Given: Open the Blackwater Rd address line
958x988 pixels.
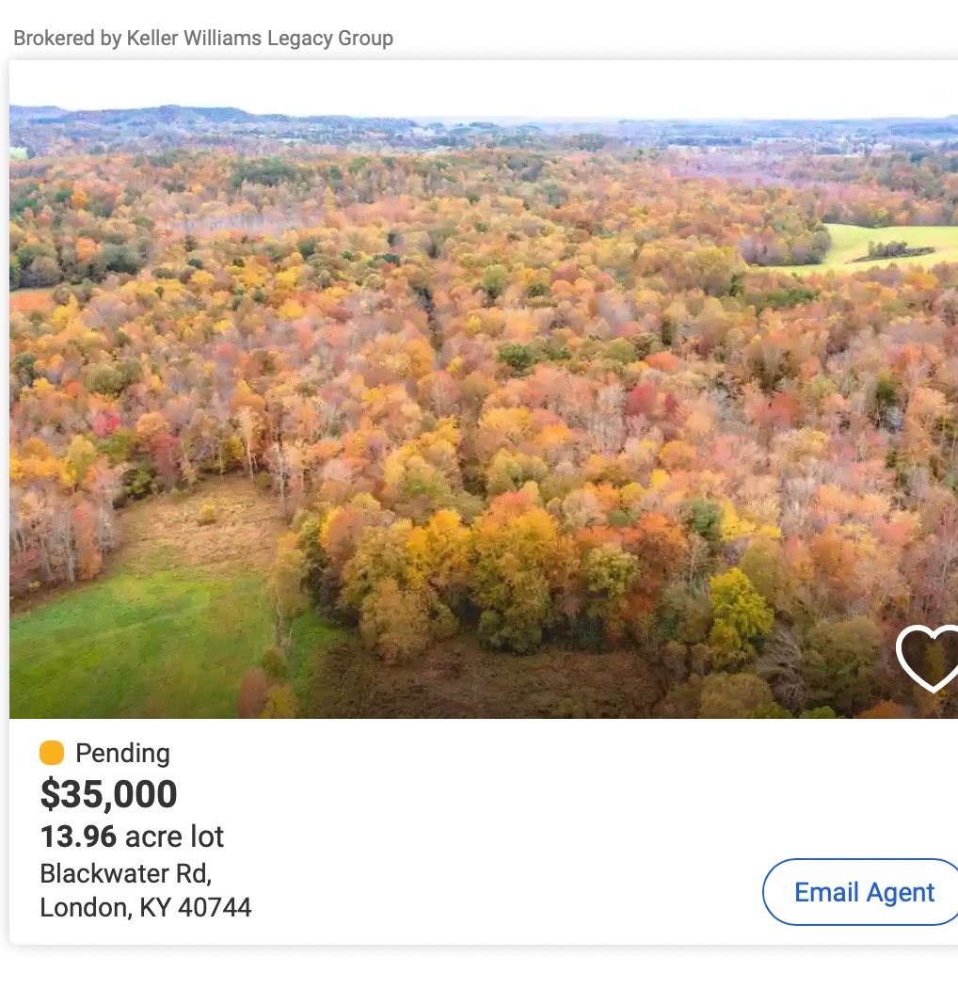Looking at the screenshot, I should pyautogui.click(x=125, y=873).
